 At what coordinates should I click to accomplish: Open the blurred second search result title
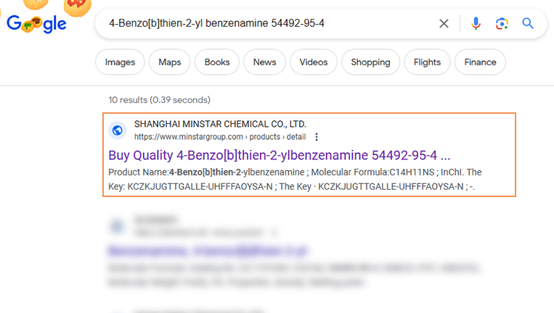click(x=208, y=251)
